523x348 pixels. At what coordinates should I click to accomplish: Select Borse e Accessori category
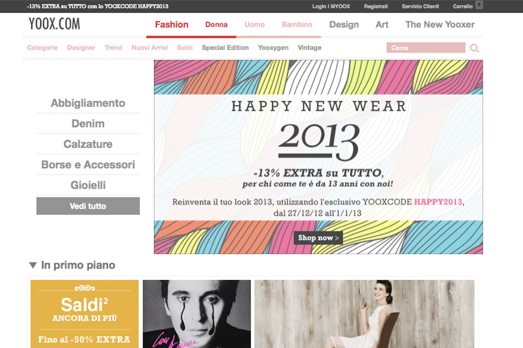coord(88,164)
